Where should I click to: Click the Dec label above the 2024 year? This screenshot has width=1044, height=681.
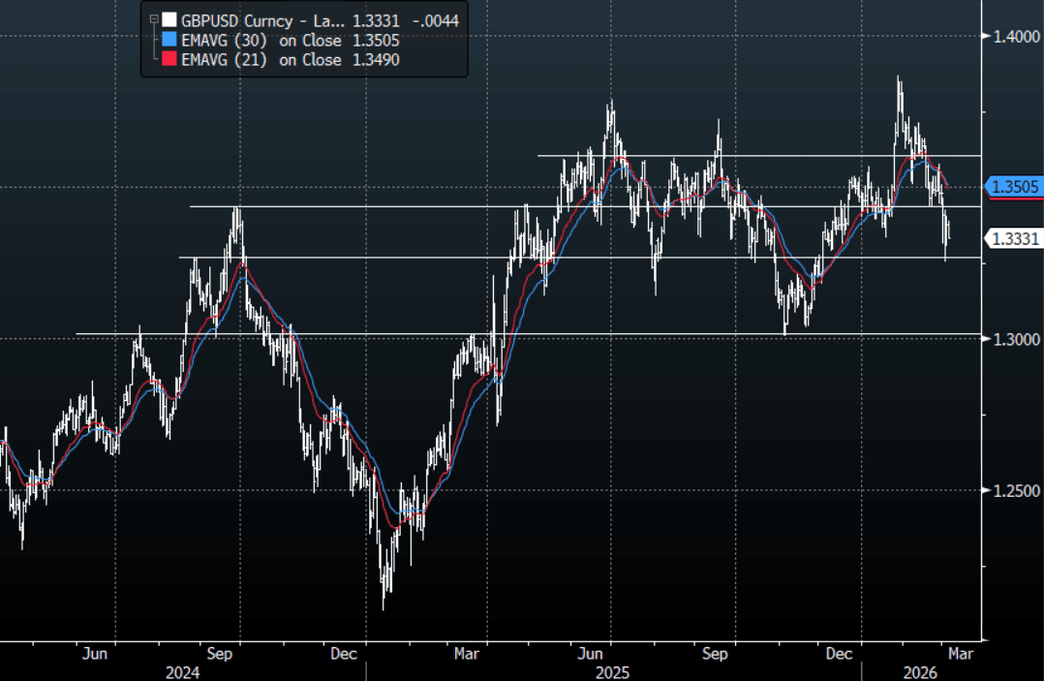pos(344,654)
